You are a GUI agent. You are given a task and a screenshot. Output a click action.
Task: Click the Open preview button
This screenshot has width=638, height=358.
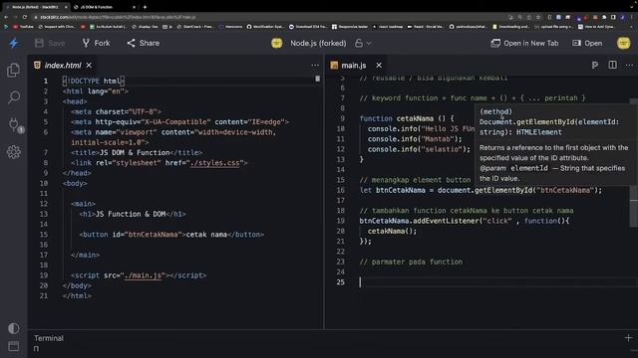587,43
